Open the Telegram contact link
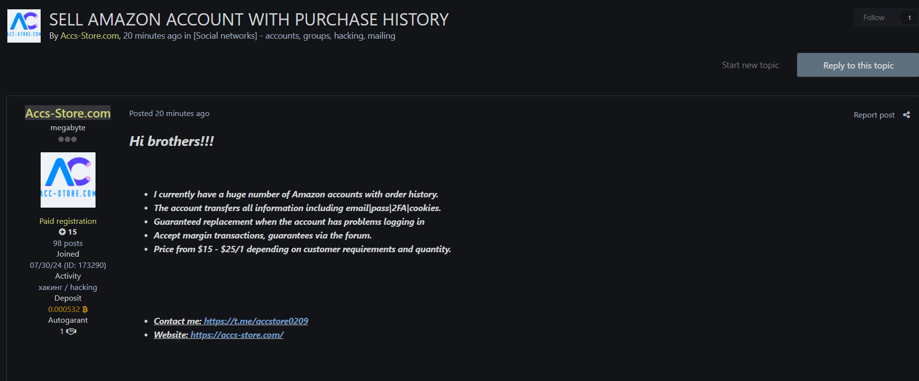 [256, 321]
